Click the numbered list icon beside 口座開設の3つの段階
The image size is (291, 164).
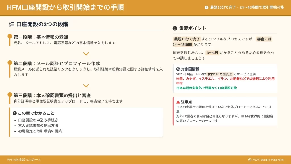[12, 24]
